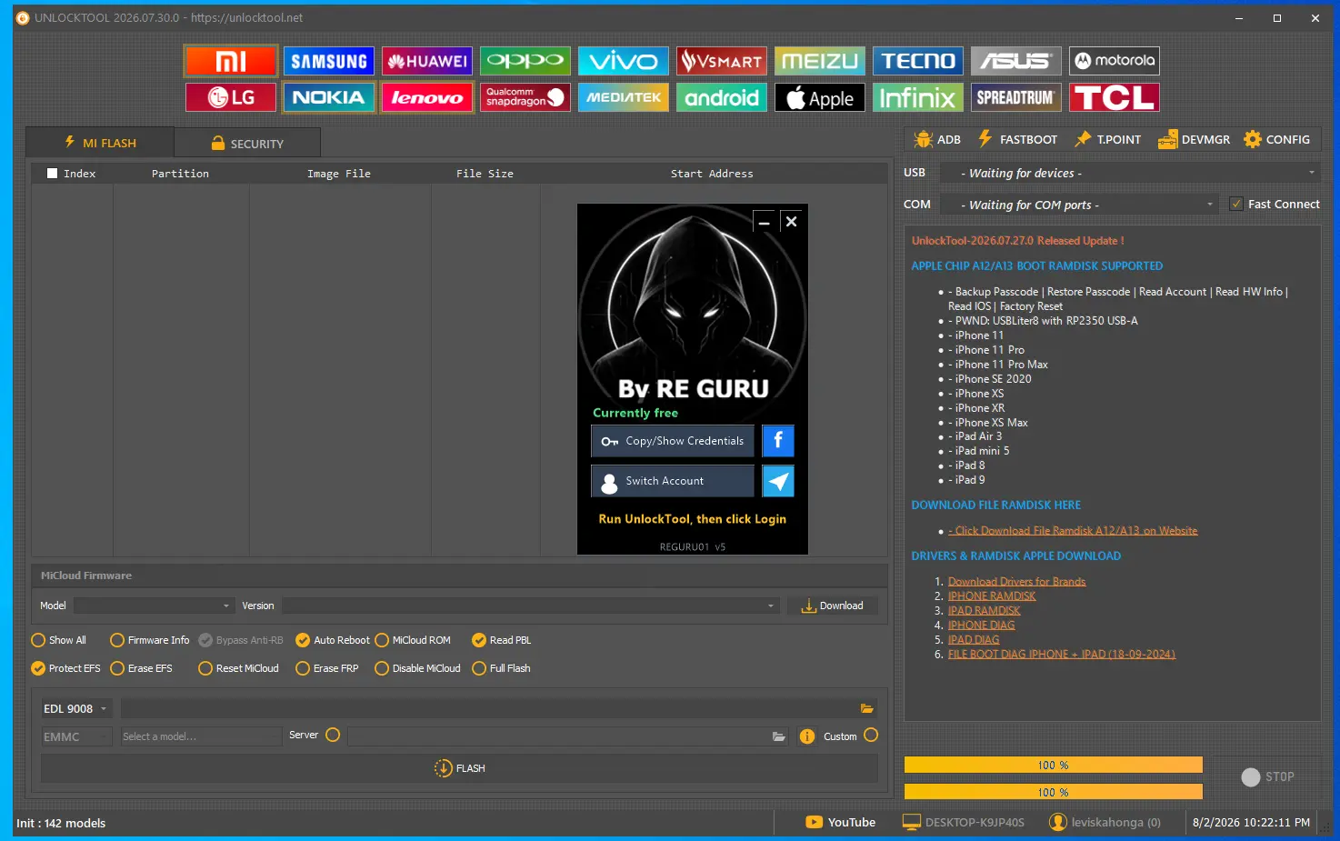1340x841 pixels.
Task: Open Telegram channel from RE GURU popup
Action: (x=778, y=481)
